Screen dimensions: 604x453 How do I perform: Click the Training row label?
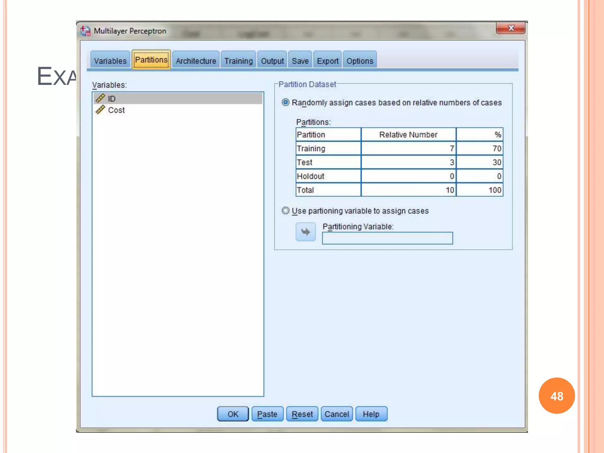click(x=328, y=148)
